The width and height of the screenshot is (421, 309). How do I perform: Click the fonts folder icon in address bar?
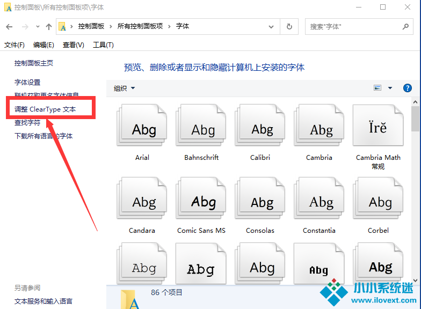62,27
